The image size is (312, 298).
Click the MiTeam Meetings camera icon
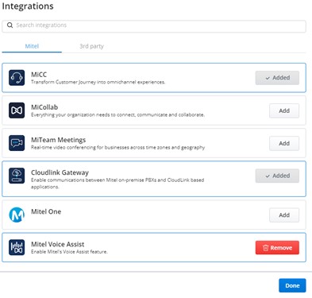point(17,143)
